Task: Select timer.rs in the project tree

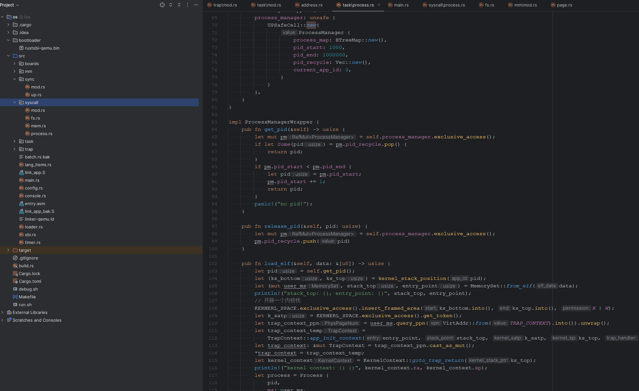Action: point(33,242)
